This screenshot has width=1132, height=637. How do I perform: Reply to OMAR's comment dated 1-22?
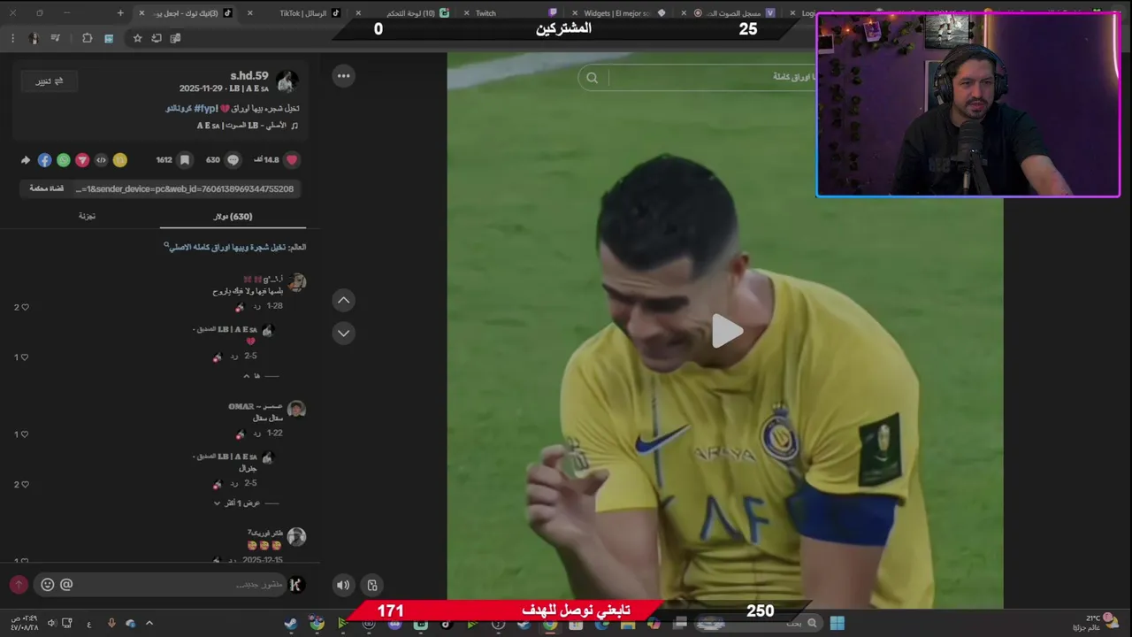coord(257,434)
